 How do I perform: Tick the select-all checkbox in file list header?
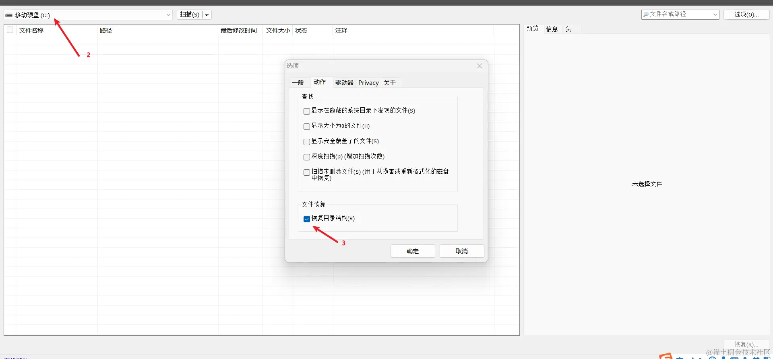coord(10,30)
